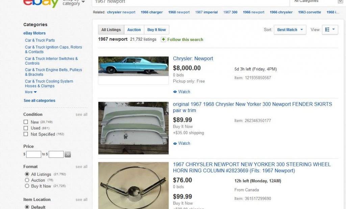
Task: Expand the Shop by category menu
Action: [x=74, y=3]
